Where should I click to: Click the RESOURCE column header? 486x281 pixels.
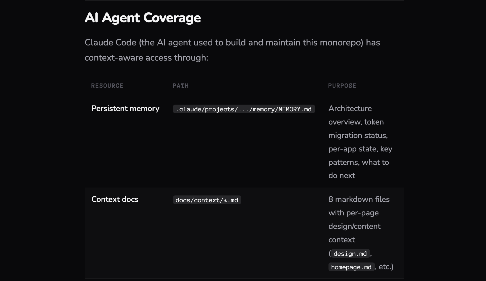pos(107,86)
